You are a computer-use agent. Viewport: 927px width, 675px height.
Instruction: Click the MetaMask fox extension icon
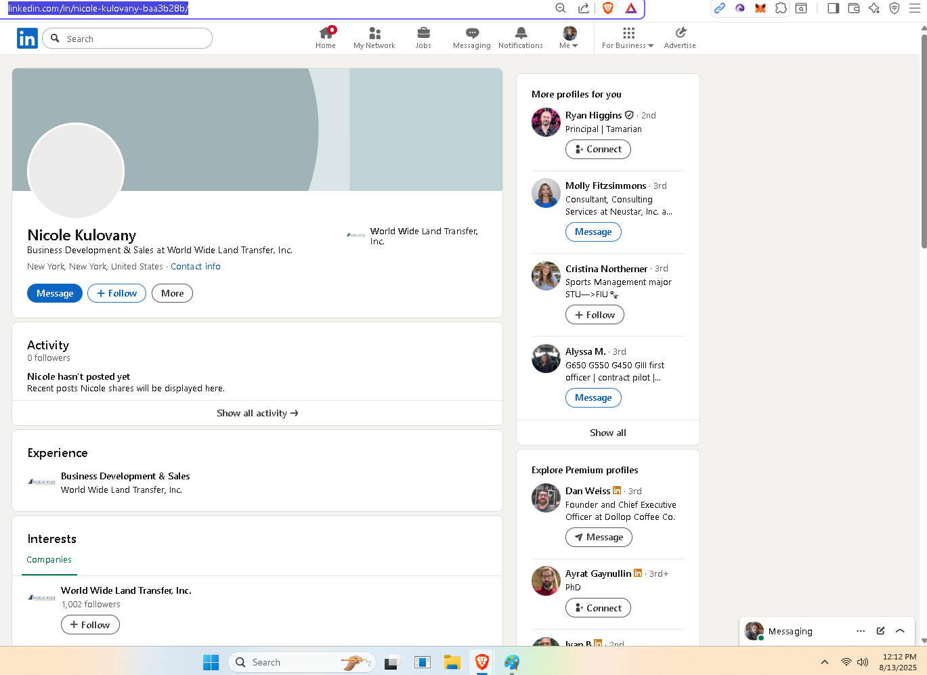[x=760, y=8]
